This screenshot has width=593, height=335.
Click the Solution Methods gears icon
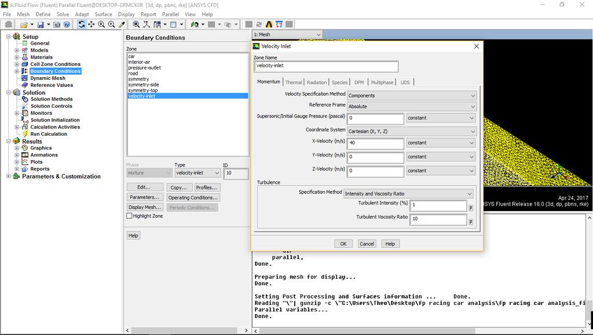click(25, 99)
